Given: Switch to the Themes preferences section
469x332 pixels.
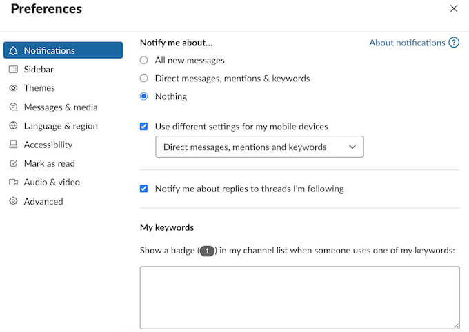Looking at the screenshot, I should tap(39, 88).
